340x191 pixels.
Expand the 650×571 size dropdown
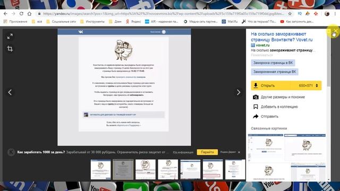coord(308,85)
